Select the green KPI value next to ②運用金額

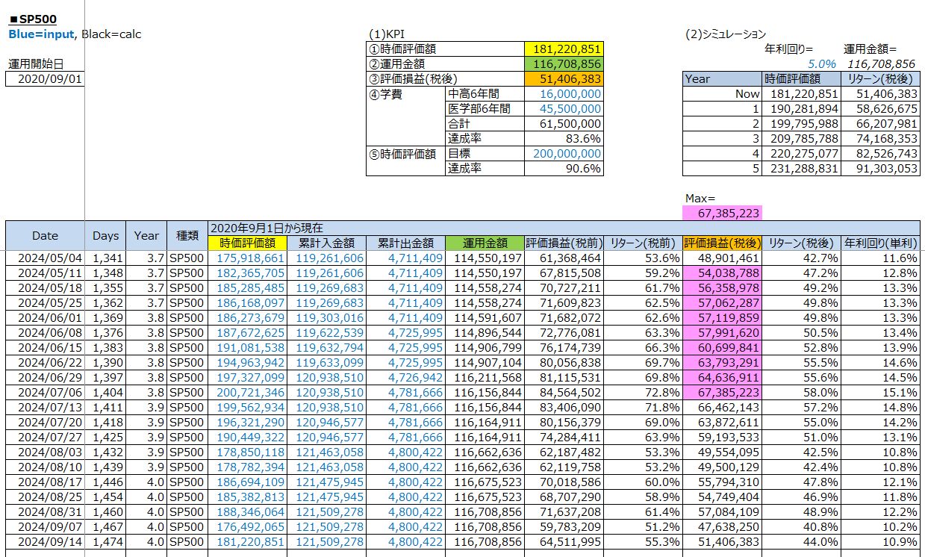point(564,63)
